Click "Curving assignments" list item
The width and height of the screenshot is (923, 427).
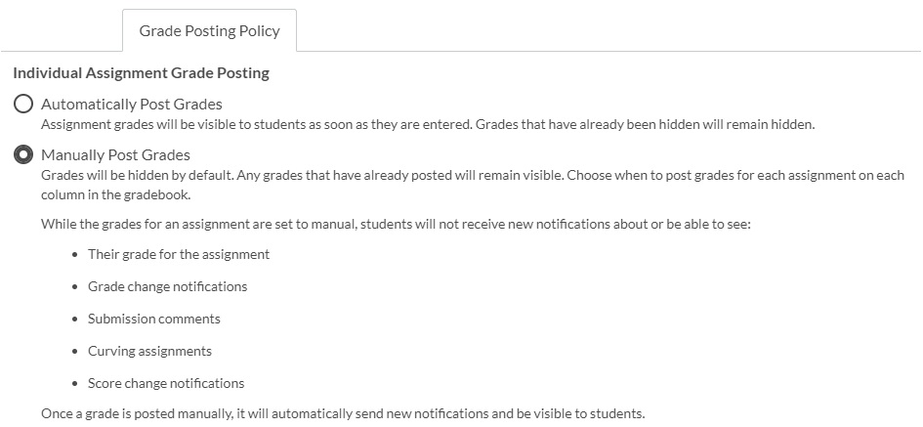point(149,351)
